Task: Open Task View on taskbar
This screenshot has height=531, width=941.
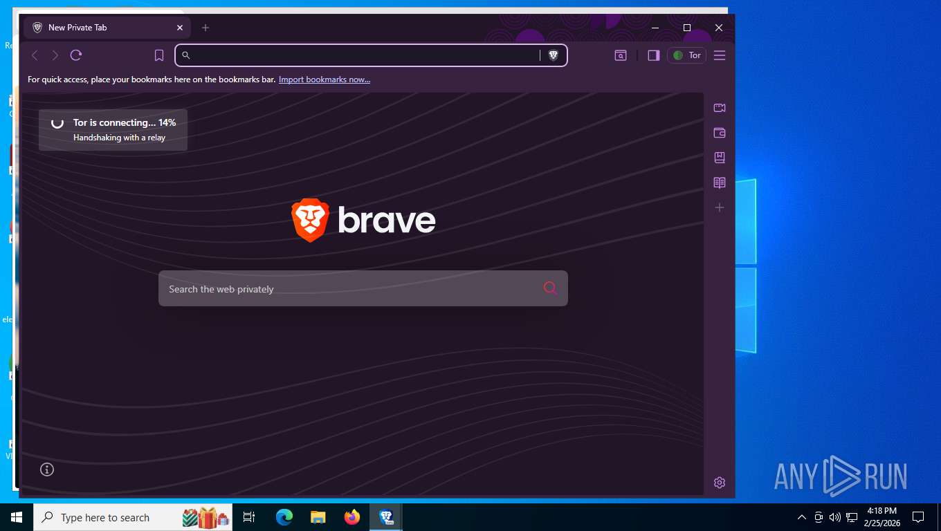Action: coord(249,517)
